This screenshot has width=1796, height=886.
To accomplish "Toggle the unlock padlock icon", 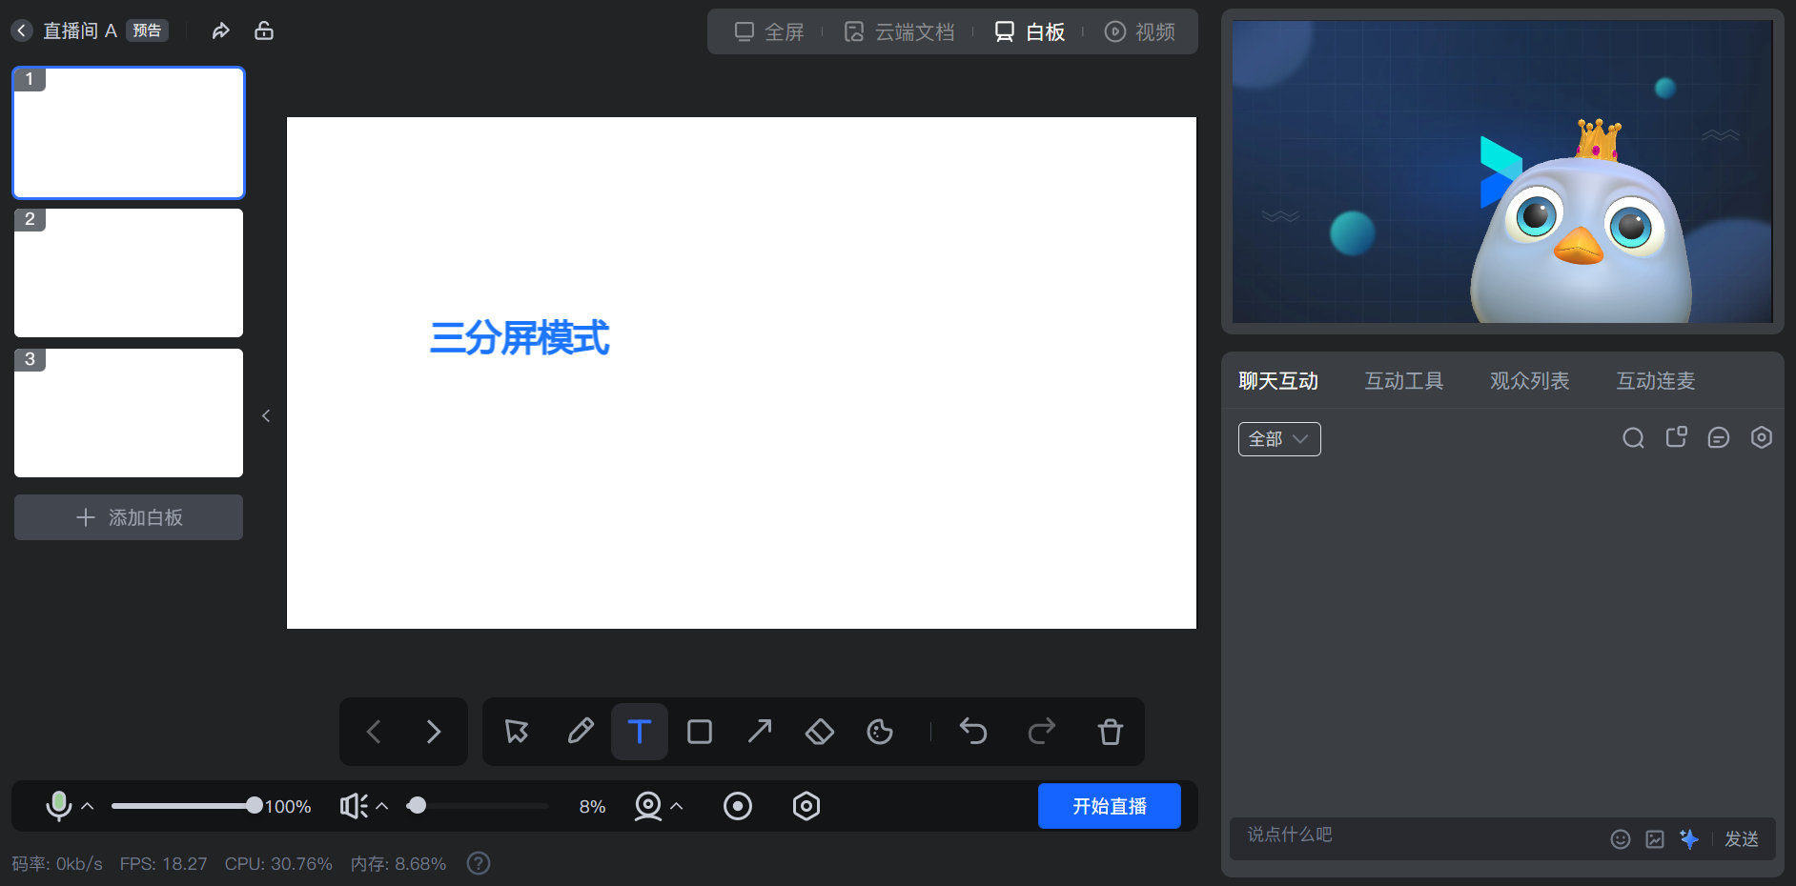I will [x=264, y=31].
